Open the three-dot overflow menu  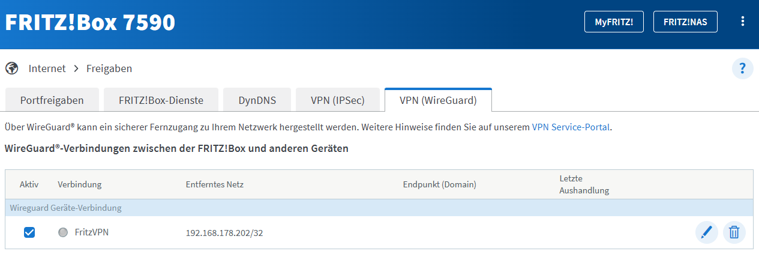pos(743,22)
